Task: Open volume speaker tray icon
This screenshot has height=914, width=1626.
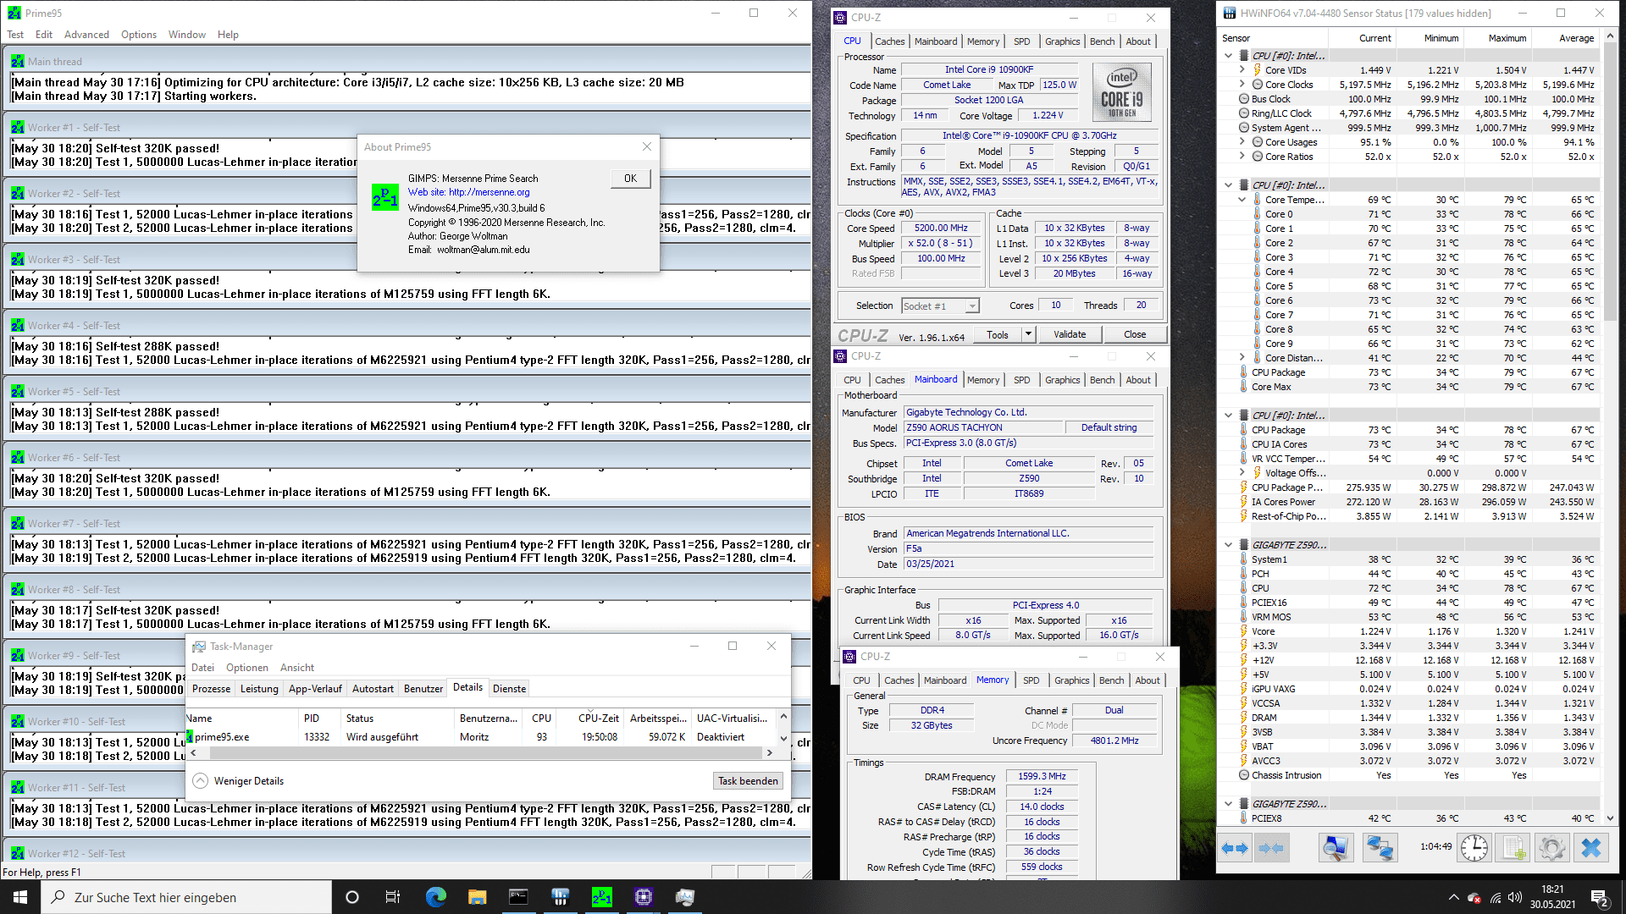Action: tap(1515, 897)
